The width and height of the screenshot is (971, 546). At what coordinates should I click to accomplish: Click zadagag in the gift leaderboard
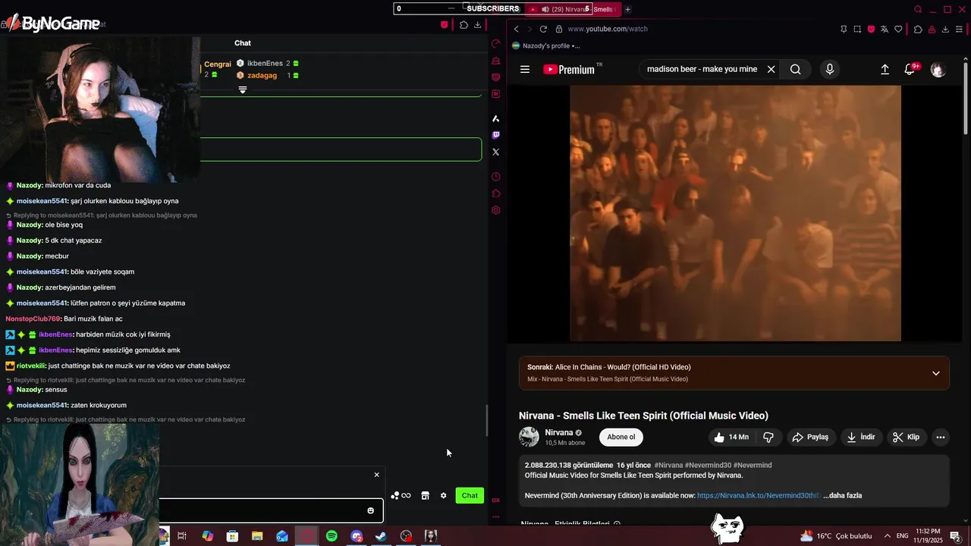coord(262,75)
